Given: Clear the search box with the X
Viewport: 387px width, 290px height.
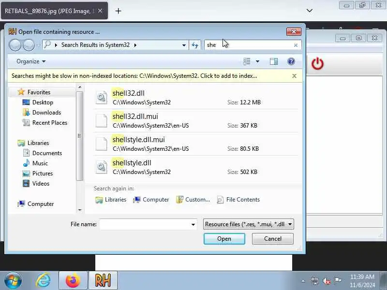Looking at the screenshot, I should tap(296, 45).
